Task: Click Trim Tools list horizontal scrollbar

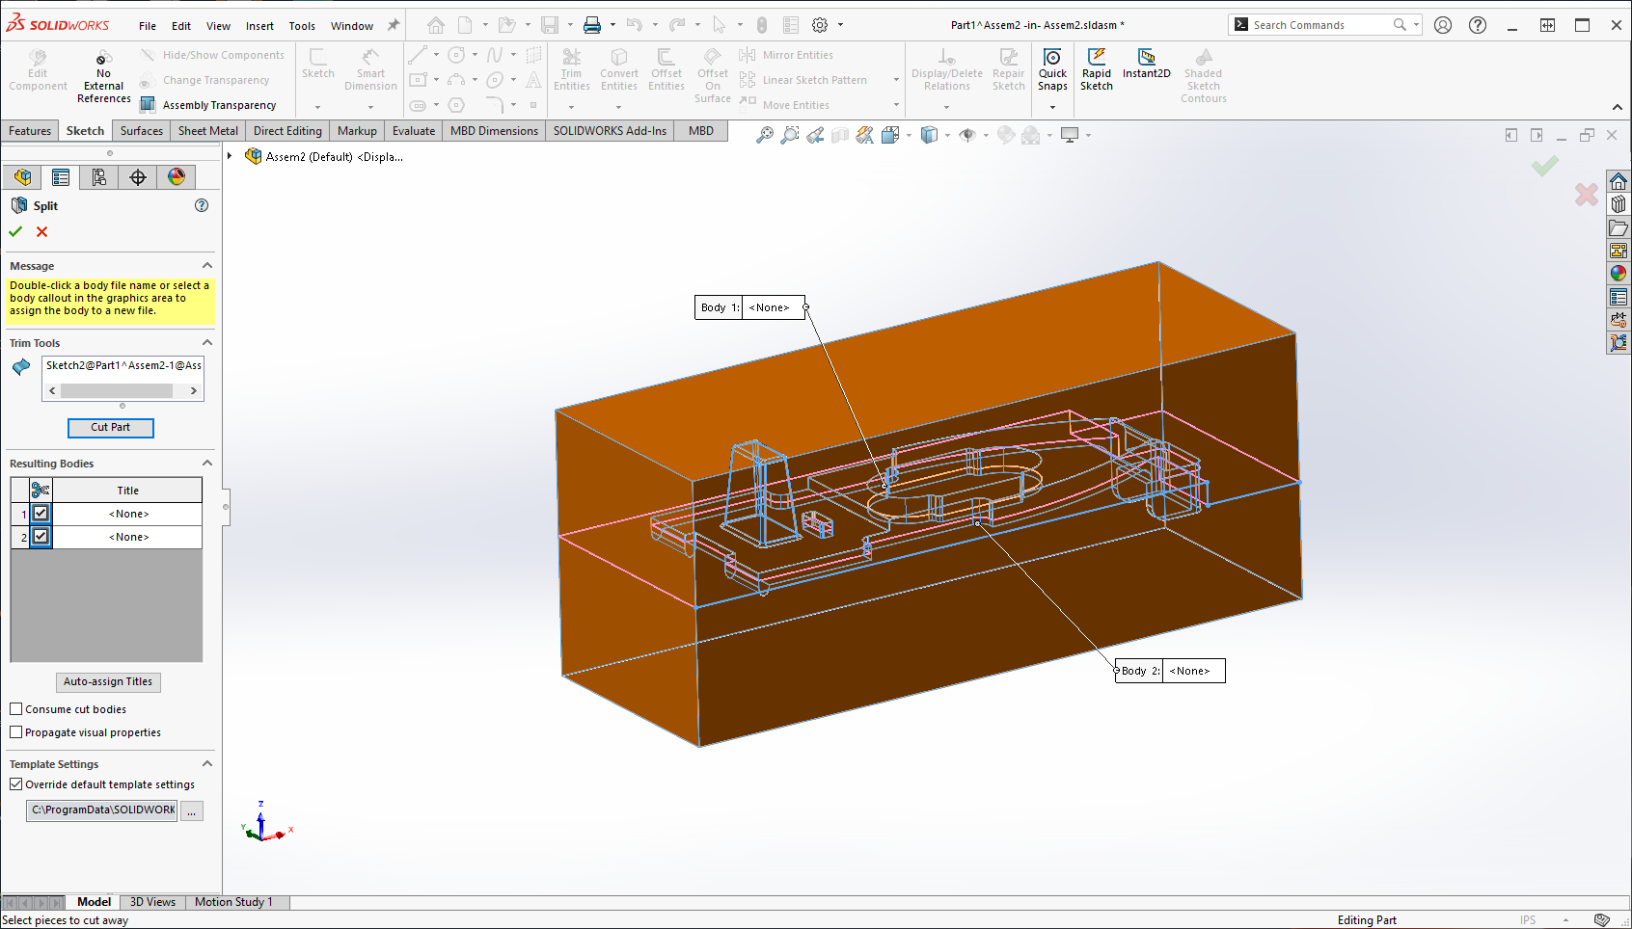Action: pyautogui.click(x=122, y=390)
